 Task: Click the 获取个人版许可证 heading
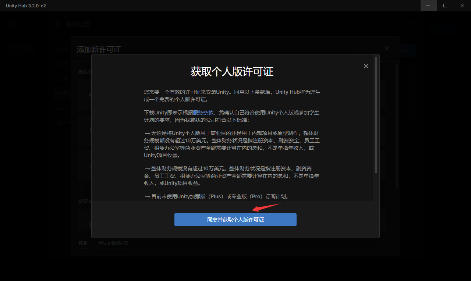pyautogui.click(x=232, y=71)
